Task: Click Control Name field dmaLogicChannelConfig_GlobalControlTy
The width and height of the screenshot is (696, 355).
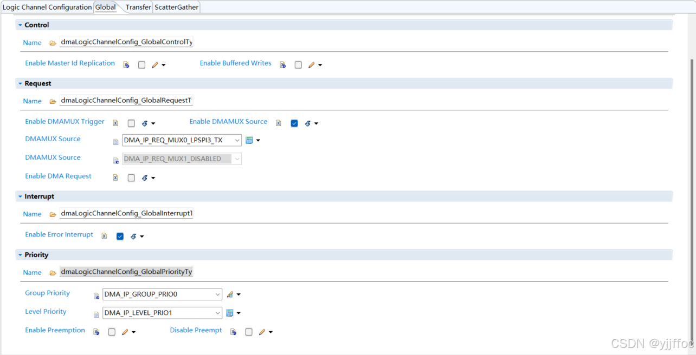Action: click(x=126, y=42)
